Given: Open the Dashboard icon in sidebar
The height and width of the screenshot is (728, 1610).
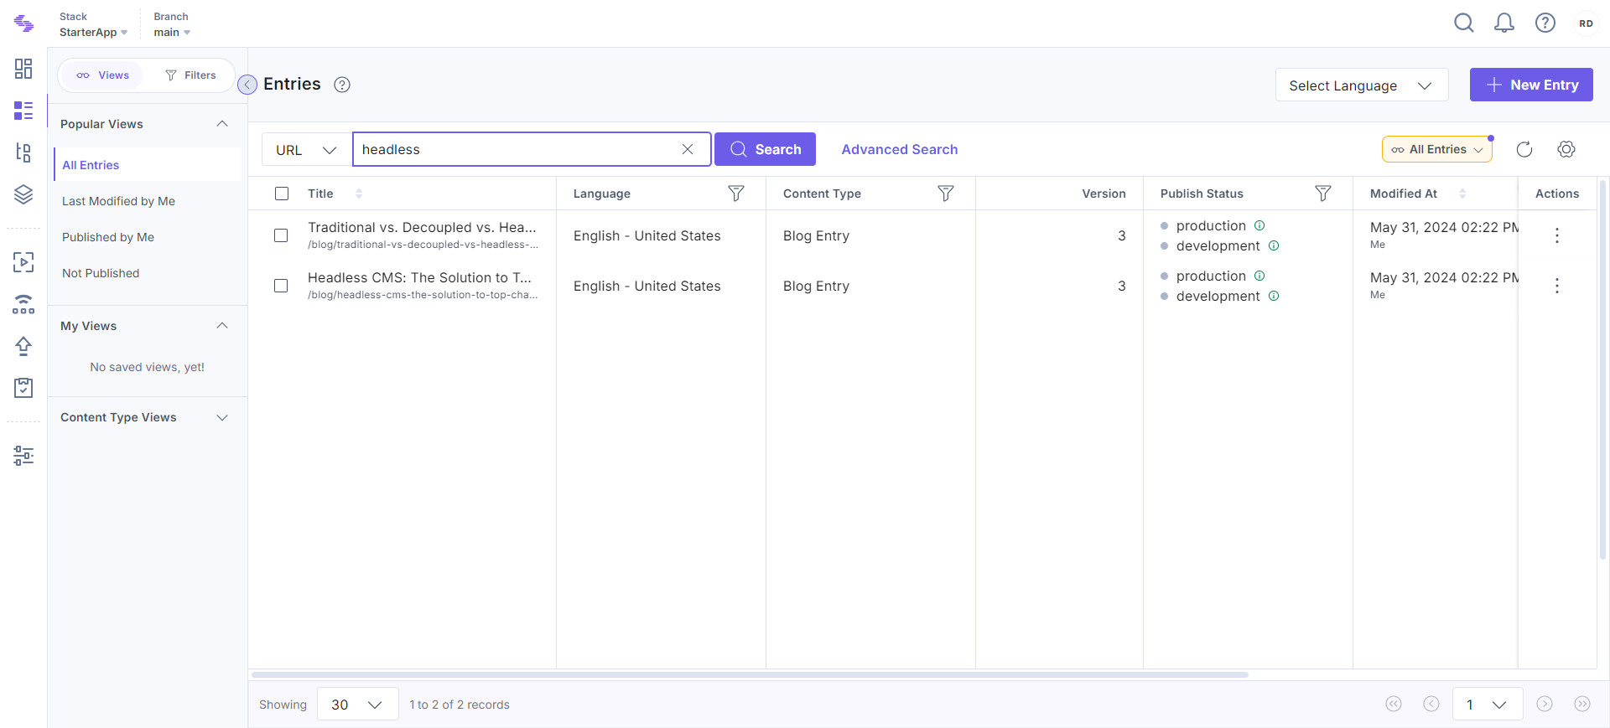Looking at the screenshot, I should (23, 69).
